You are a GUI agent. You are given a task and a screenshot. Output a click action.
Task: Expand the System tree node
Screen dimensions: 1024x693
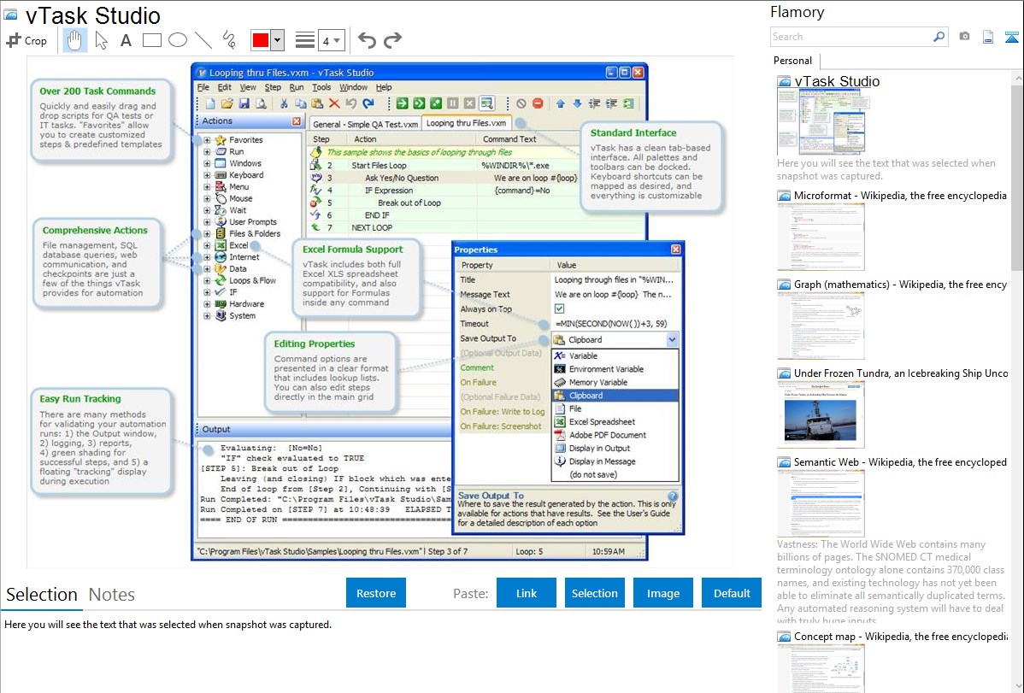coord(207,315)
